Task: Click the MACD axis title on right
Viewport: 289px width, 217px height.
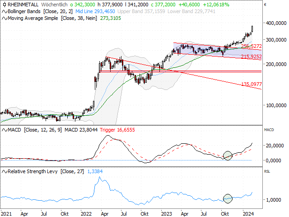Action: [269, 130]
